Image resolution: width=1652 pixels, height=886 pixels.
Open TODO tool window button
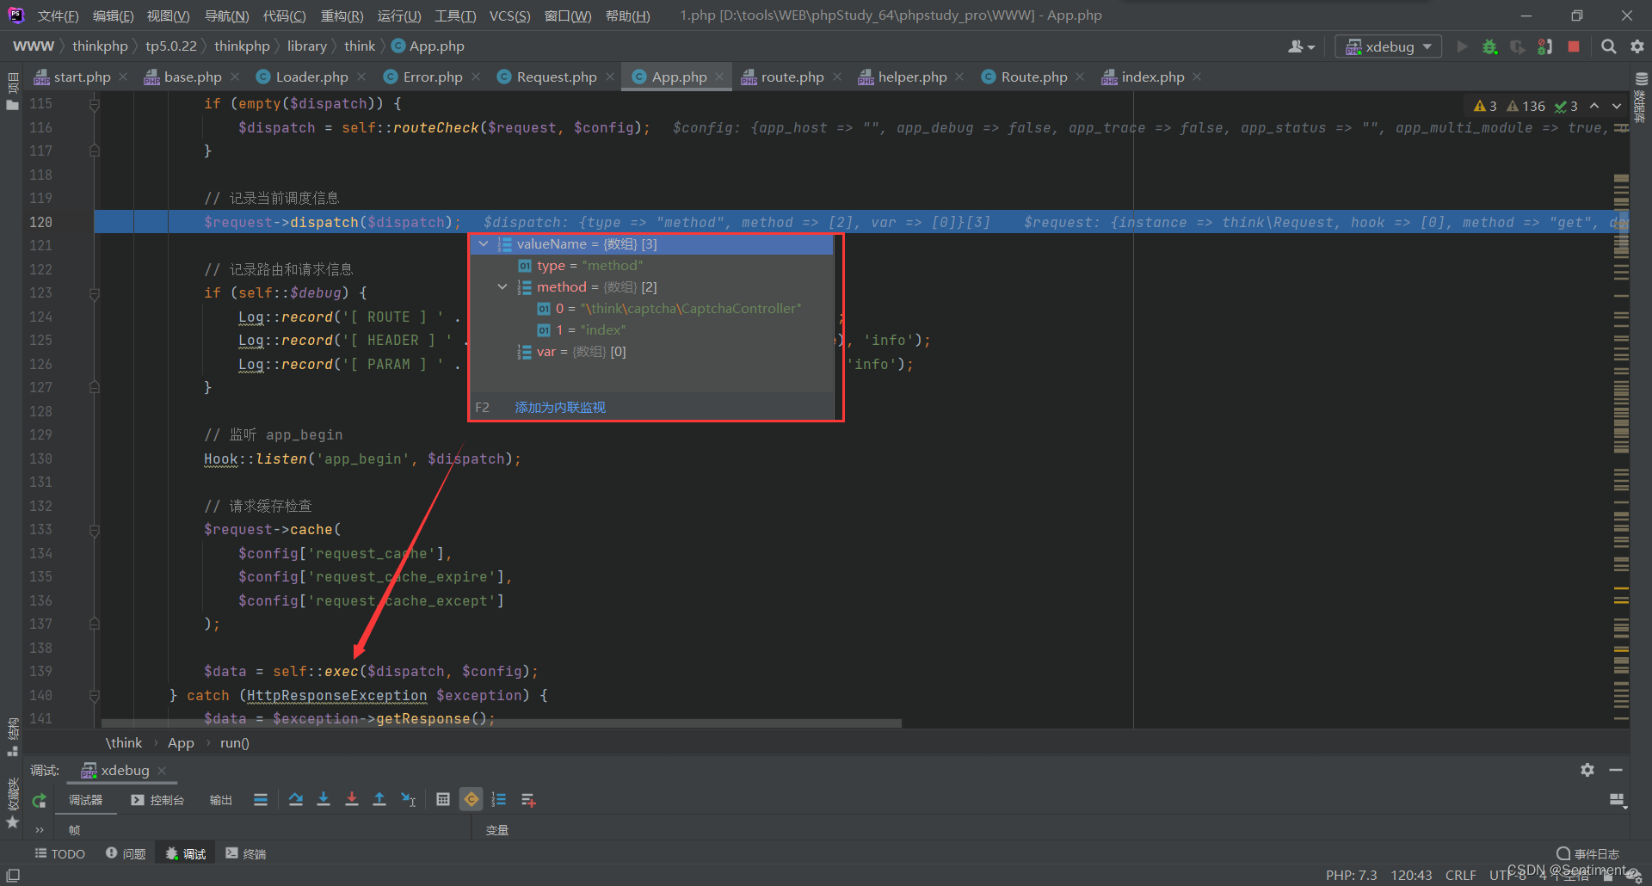point(59,854)
